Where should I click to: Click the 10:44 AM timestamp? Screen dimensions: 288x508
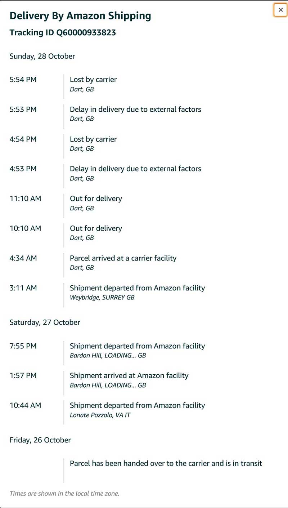[x=25, y=406]
